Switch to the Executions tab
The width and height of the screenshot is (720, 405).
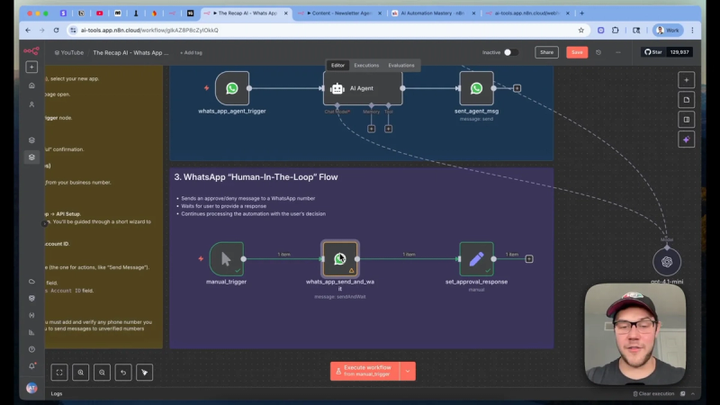366,65
